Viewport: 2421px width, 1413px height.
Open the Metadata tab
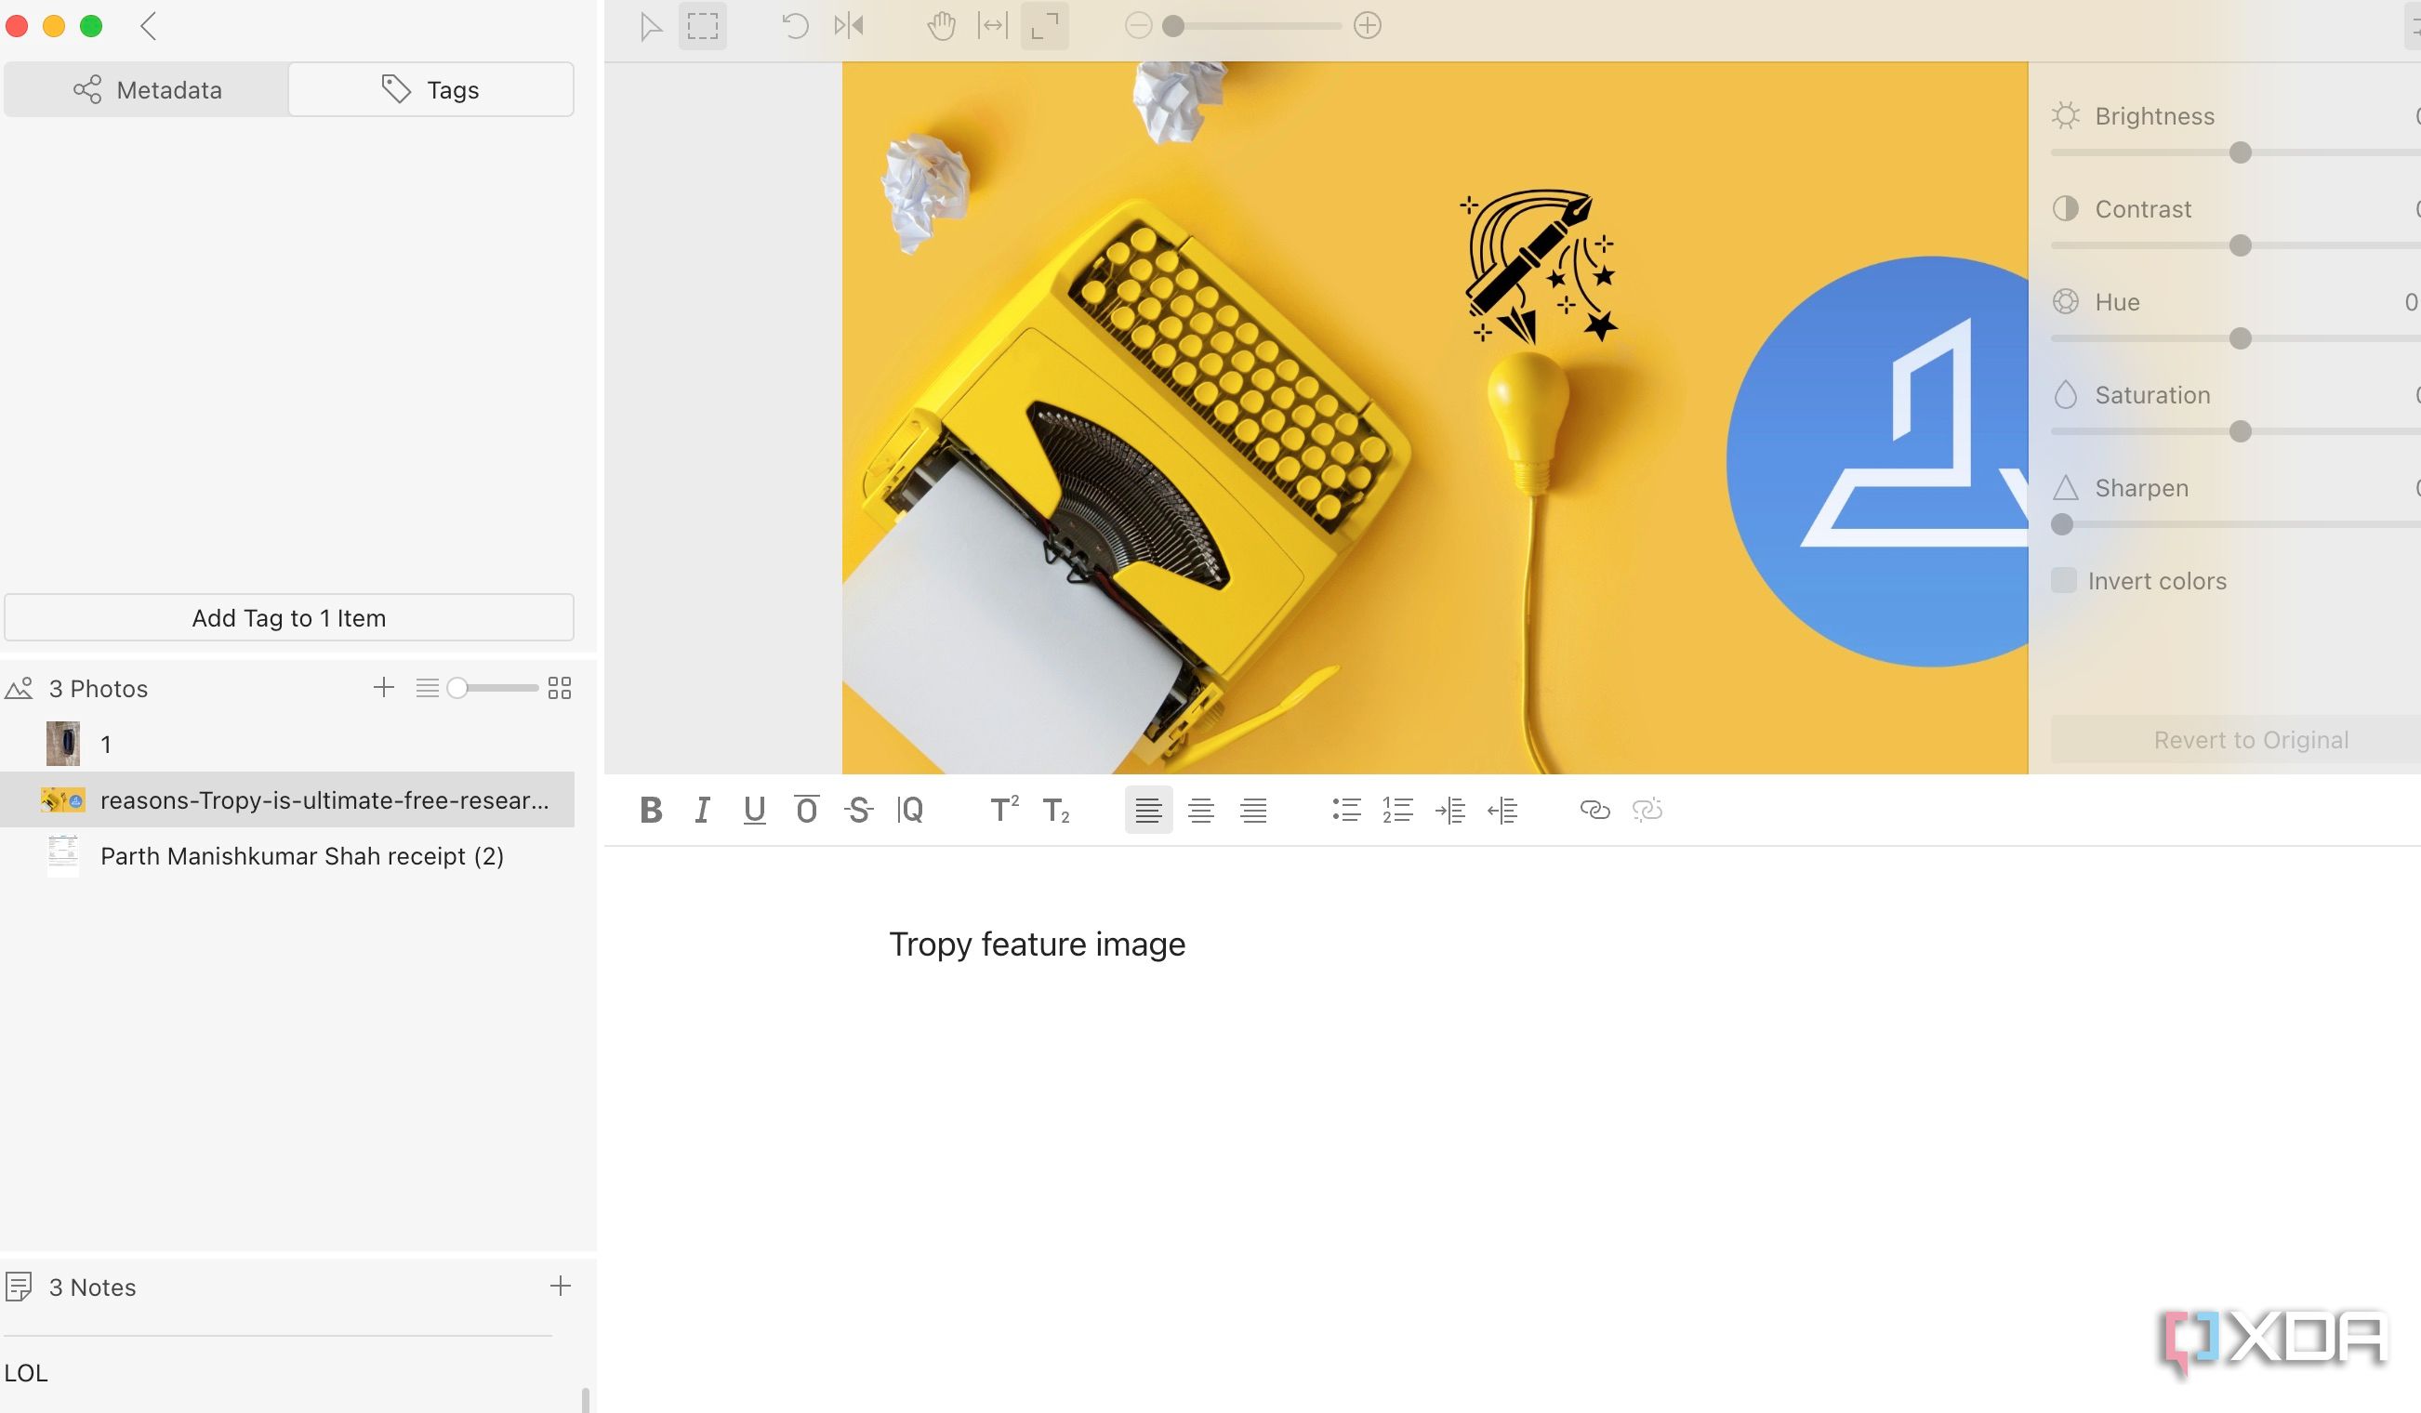(146, 89)
